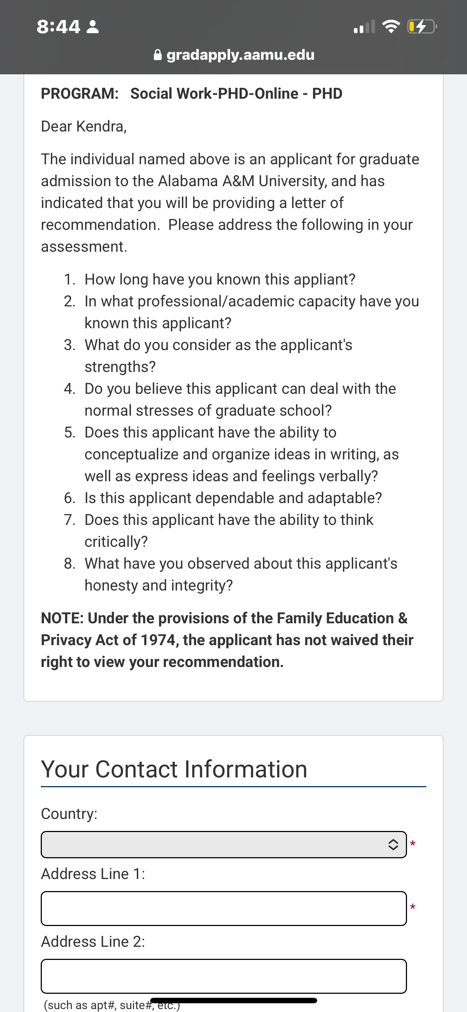Click the red asterisk beside Address Line 1
The height and width of the screenshot is (1012, 467).
point(412,907)
